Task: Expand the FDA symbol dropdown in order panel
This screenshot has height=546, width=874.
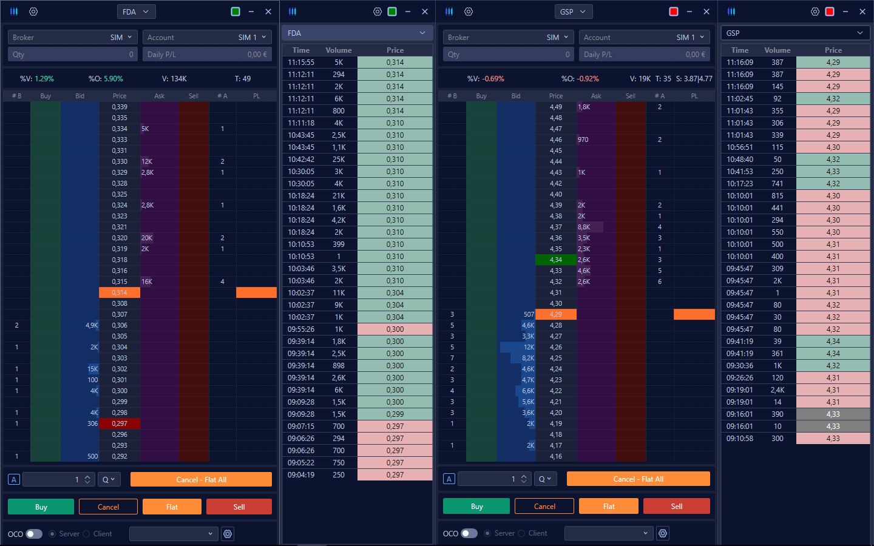Action: [136, 12]
